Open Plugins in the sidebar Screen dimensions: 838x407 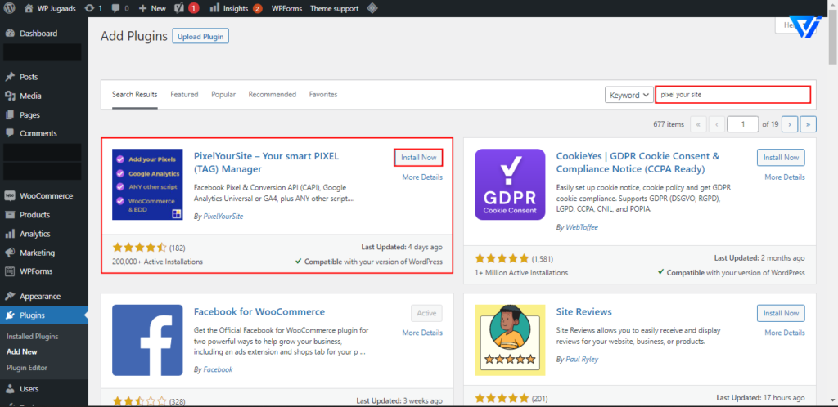(x=44, y=315)
